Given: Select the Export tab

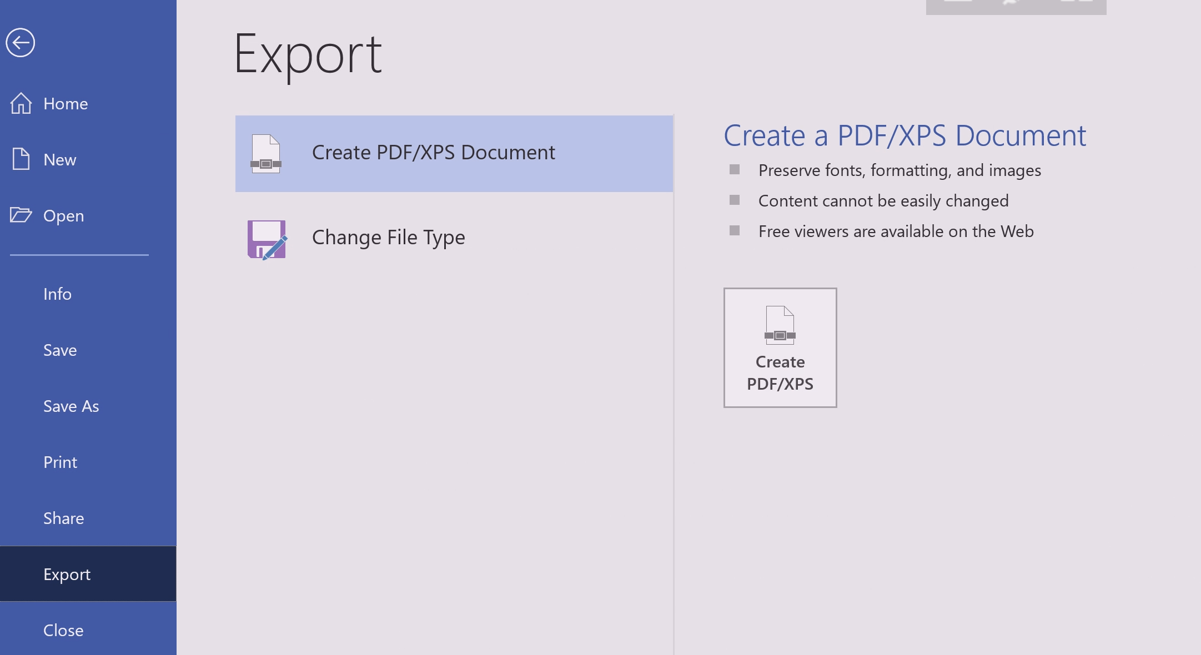Looking at the screenshot, I should [88, 574].
